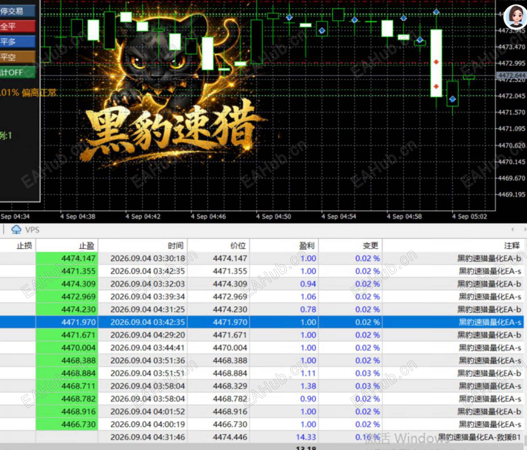The width and height of the screenshot is (527, 450).
Task: Click the 4473.470 price-axis label
Action: point(512,47)
